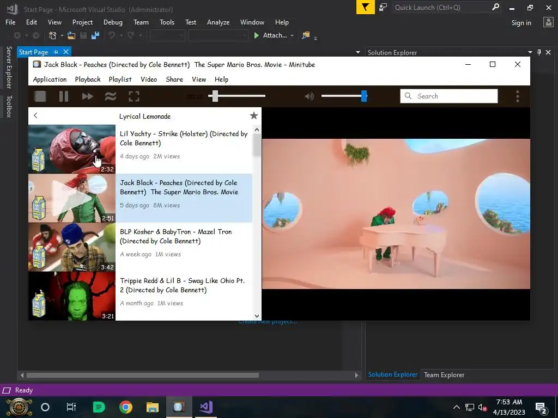Enter fullscreen mode in Minitube
558x418 pixels.
134,96
